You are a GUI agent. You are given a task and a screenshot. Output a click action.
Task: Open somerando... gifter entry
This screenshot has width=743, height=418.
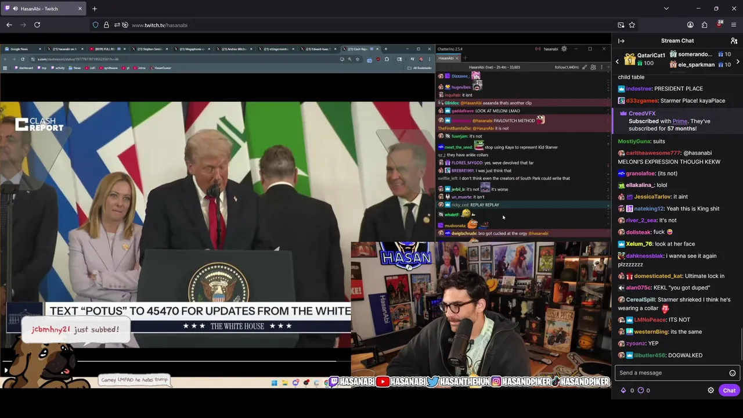point(700,54)
